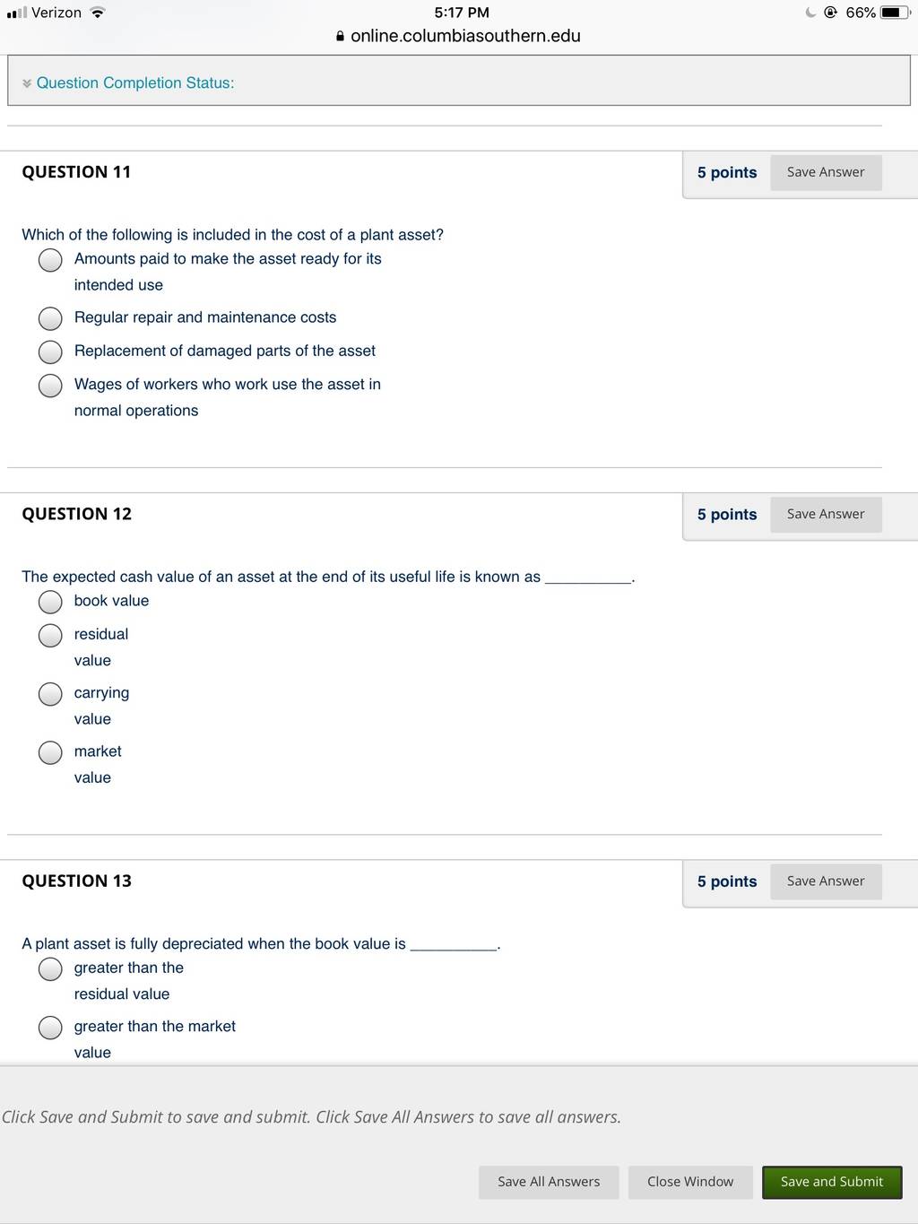Click the Save All Answers button
Viewport: 918px width, 1224px height.
click(x=549, y=1182)
